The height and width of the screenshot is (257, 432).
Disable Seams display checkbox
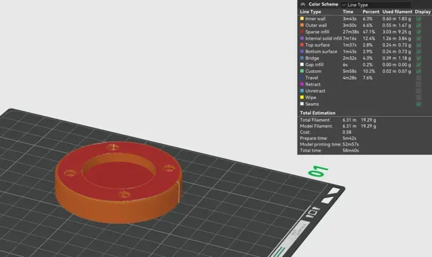418,104
